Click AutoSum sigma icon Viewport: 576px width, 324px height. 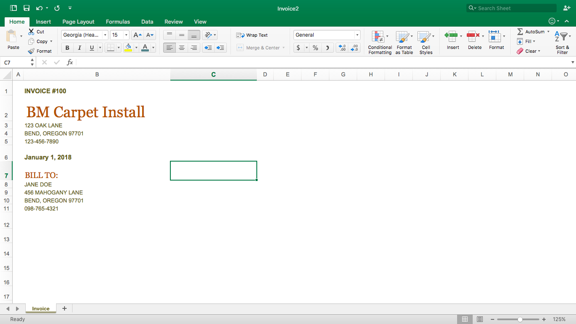point(520,32)
